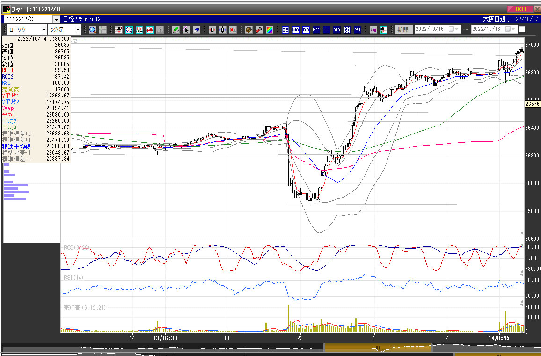
Task: Click the chart with down-arrow icon
Action: point(119,30)
